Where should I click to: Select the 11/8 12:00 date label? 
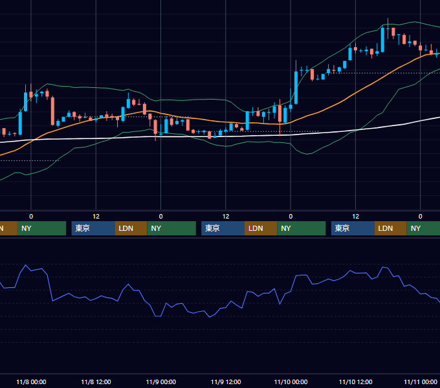tap(96, 382)
